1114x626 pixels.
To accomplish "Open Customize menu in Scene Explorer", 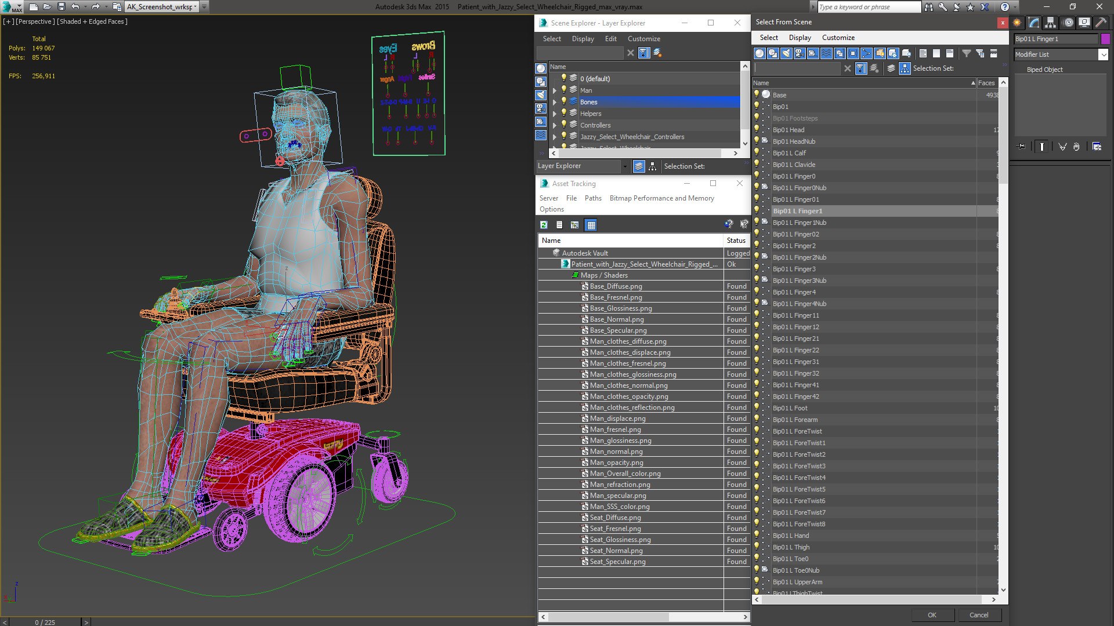I will pos(643,39).
